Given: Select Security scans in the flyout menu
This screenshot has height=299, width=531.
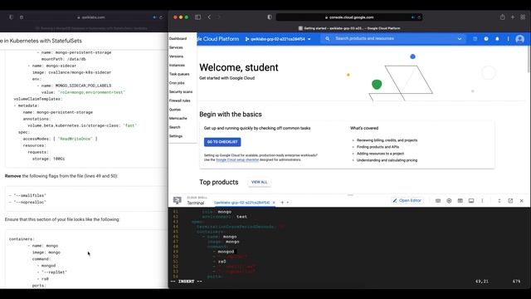Looking at the screenshot, I should (181, 91).
